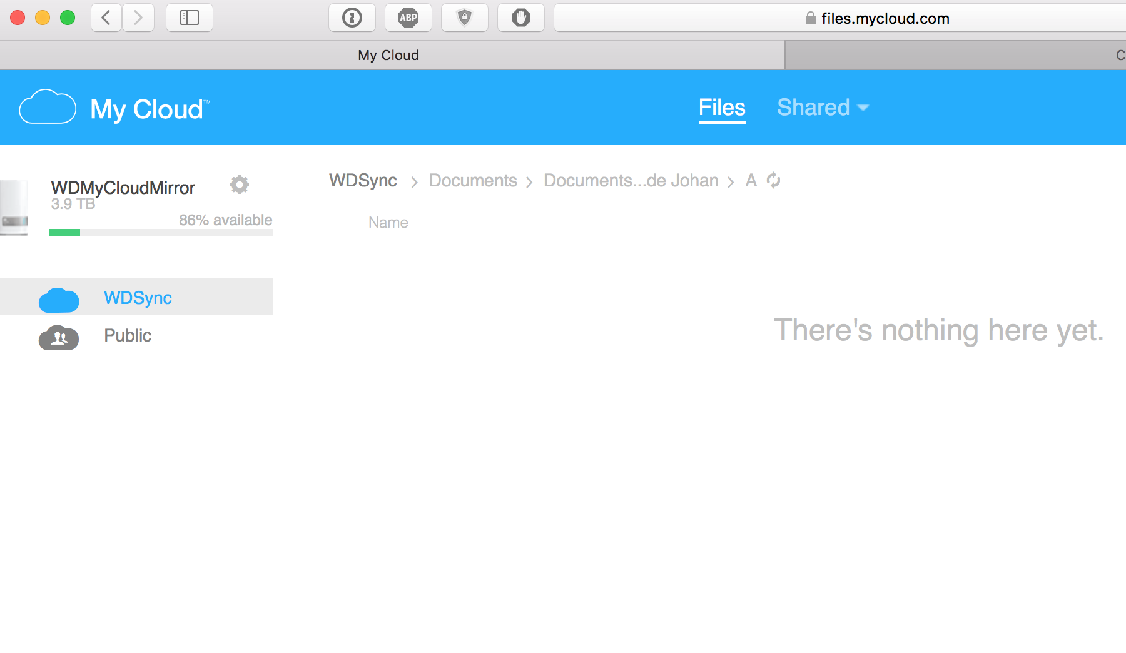
Task: Click the shield privacy extension icon
Action: [x=465, y=18]
